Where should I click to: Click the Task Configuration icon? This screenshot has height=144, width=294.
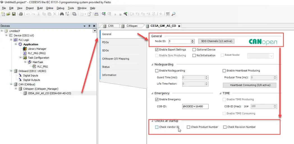(25, 58)
